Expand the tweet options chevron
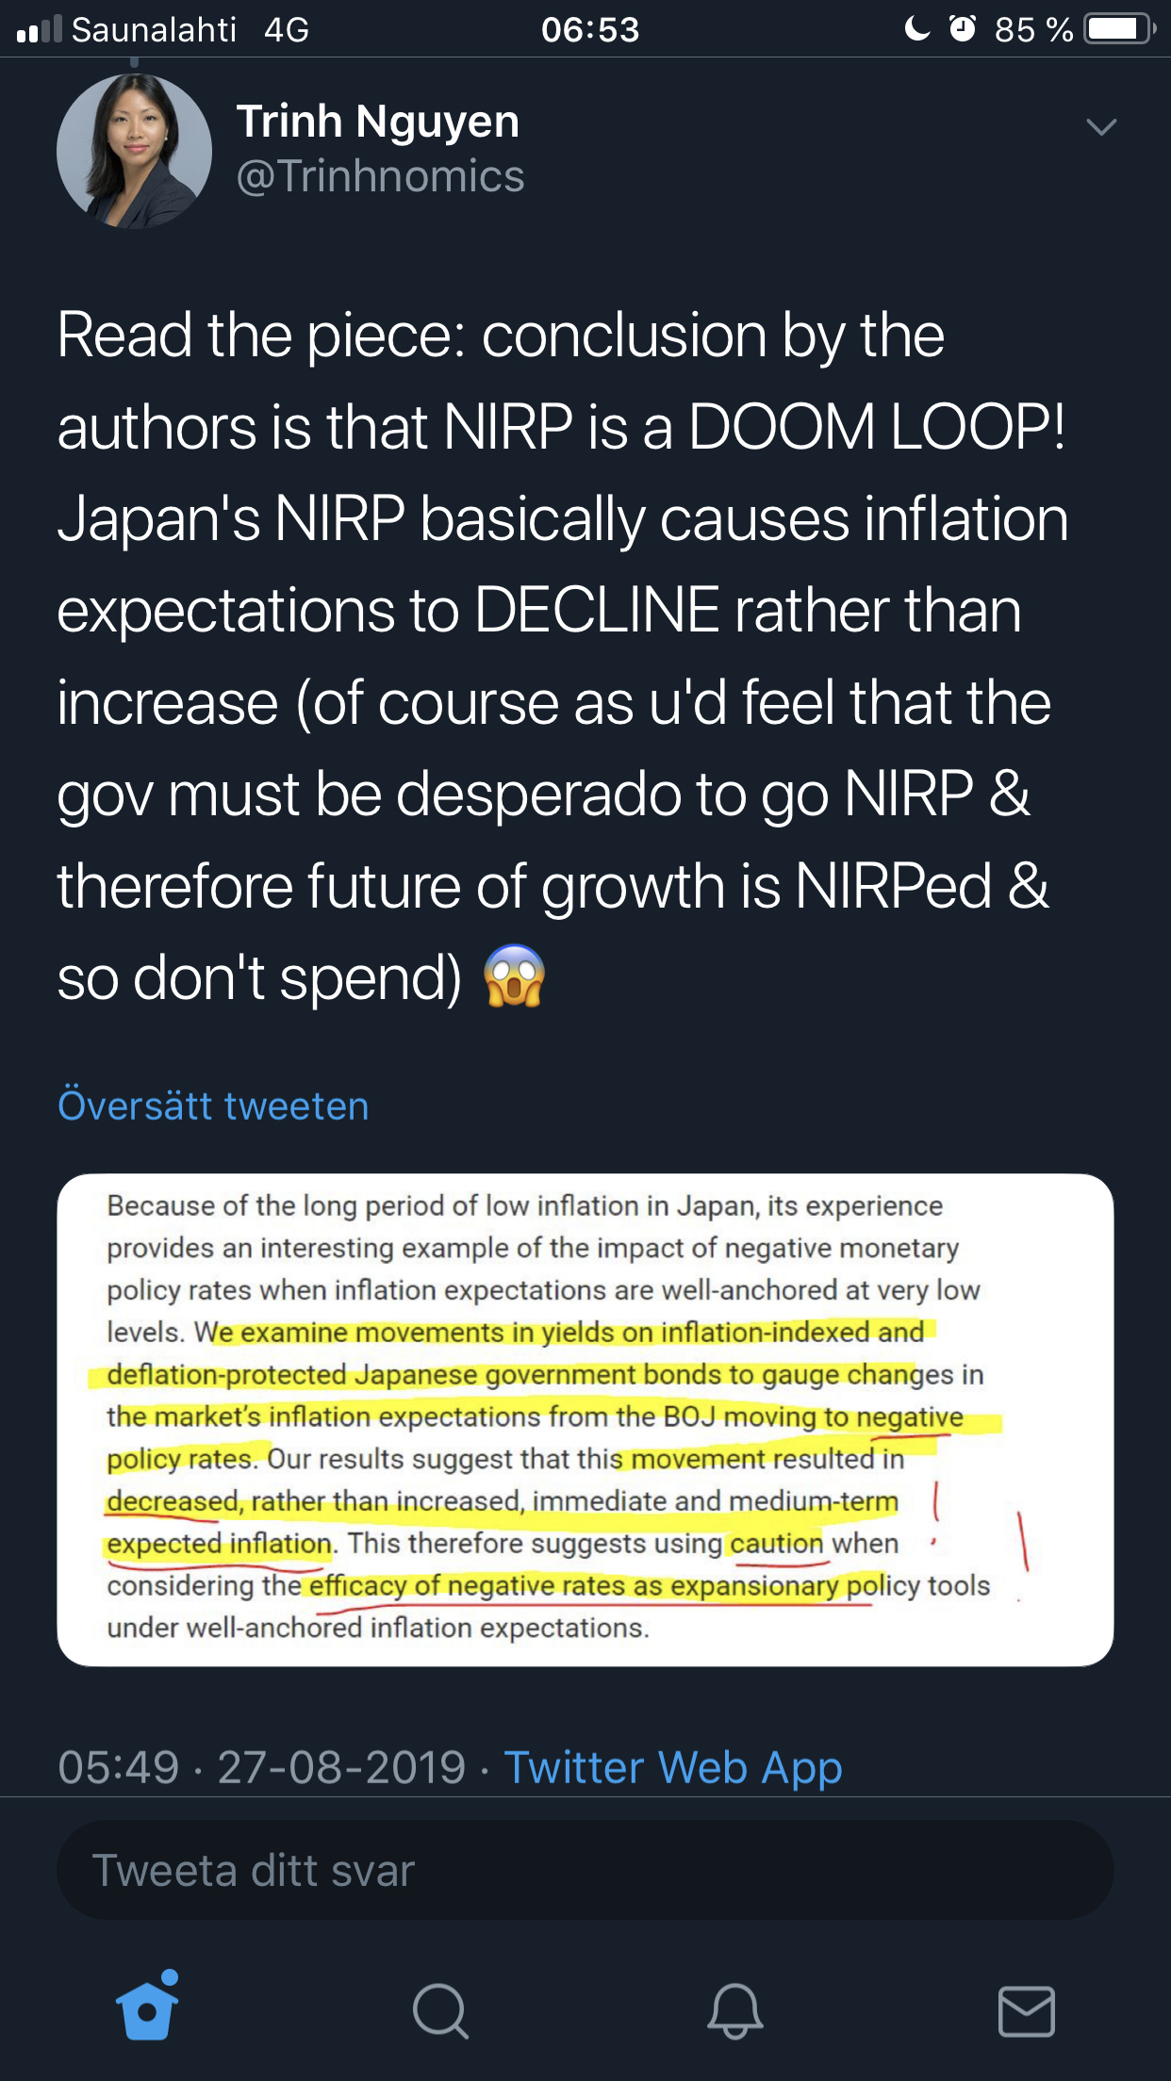Image resolution: width=1171 pixels, height=2081 pixels. tap(1101, 126)
